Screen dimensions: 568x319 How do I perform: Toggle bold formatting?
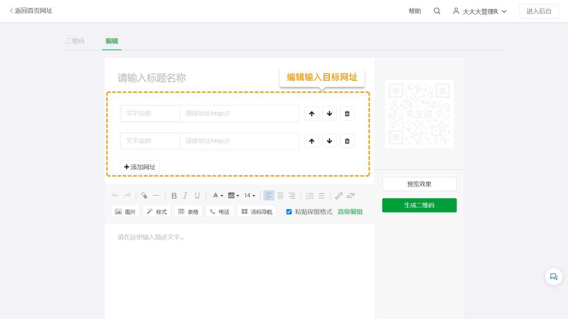[174, 195]
